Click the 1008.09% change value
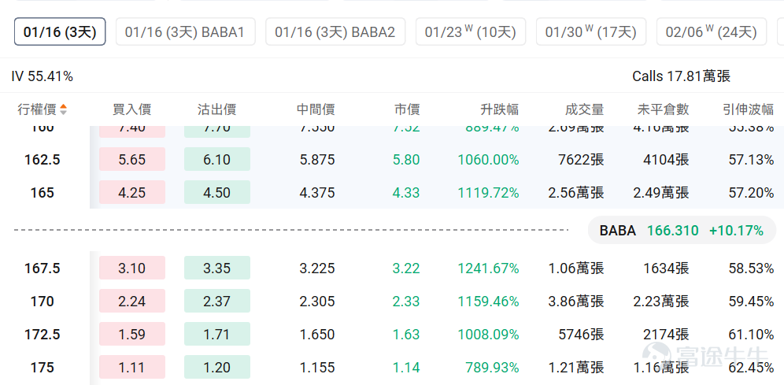Viewport: 784px width, 385px height. 488,334
